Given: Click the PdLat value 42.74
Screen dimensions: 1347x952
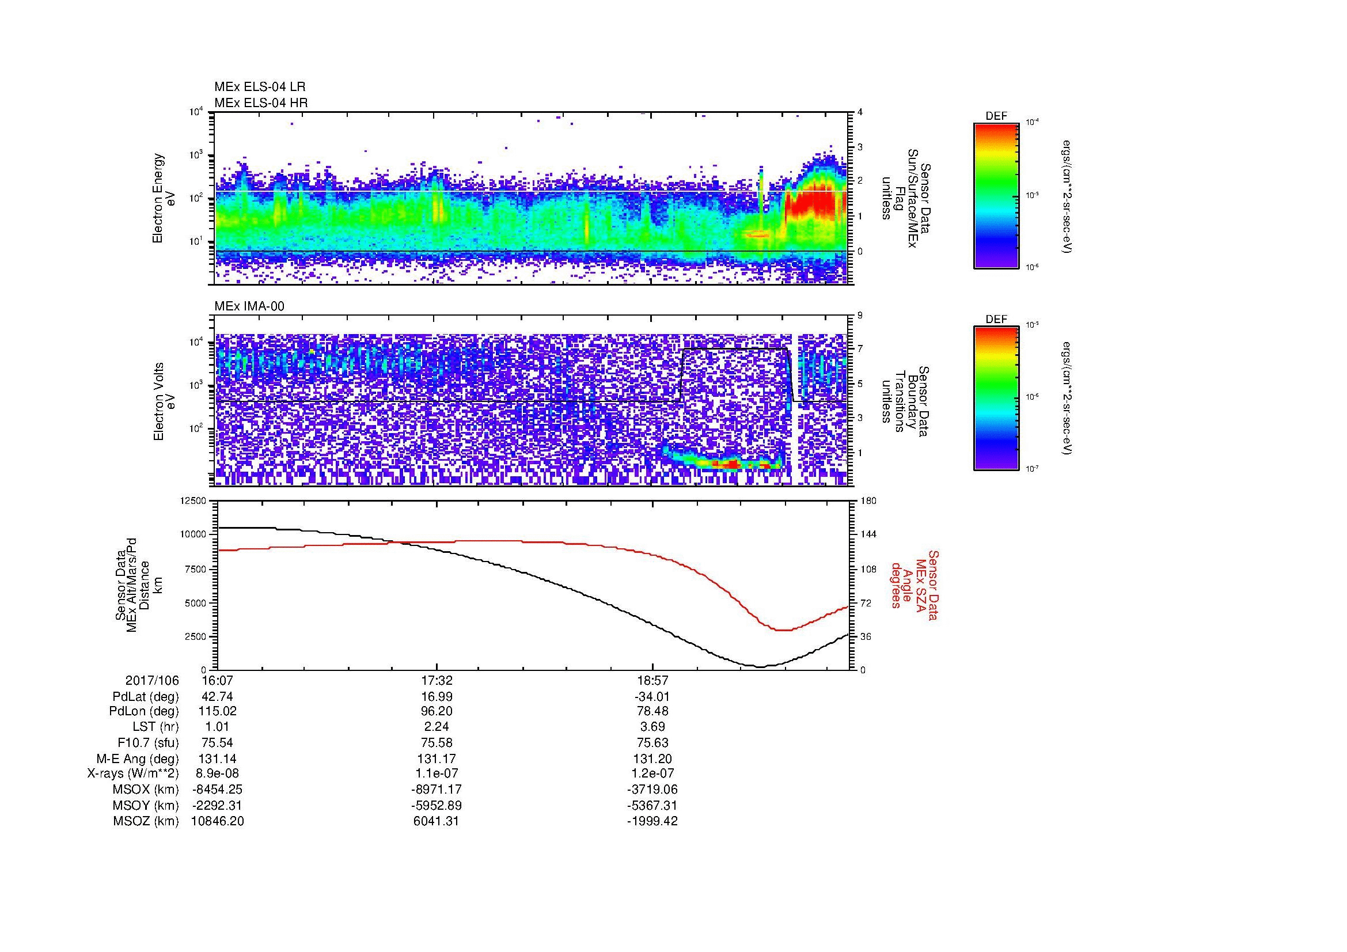Looking at the screenshot, I should [217, 697].
